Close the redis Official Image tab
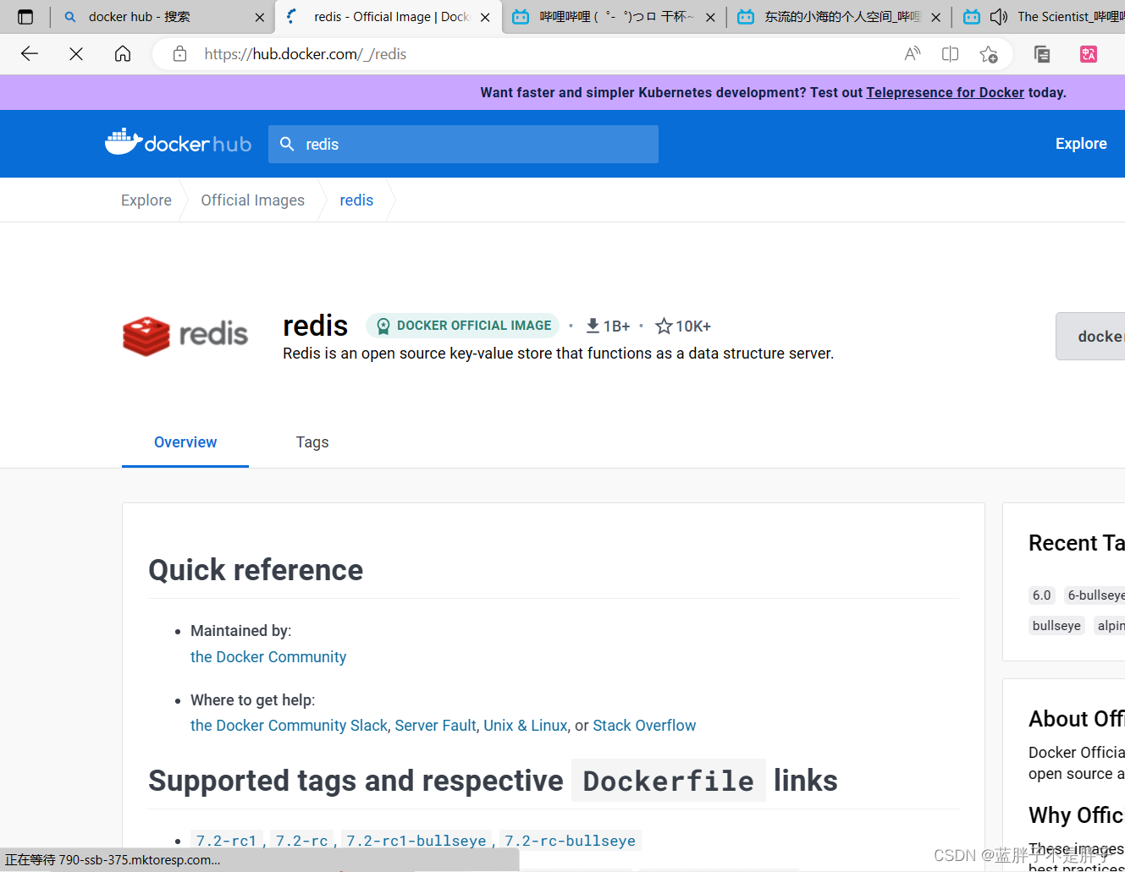 485,17
